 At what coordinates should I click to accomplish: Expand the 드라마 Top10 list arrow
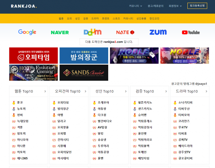pos(206,91)
